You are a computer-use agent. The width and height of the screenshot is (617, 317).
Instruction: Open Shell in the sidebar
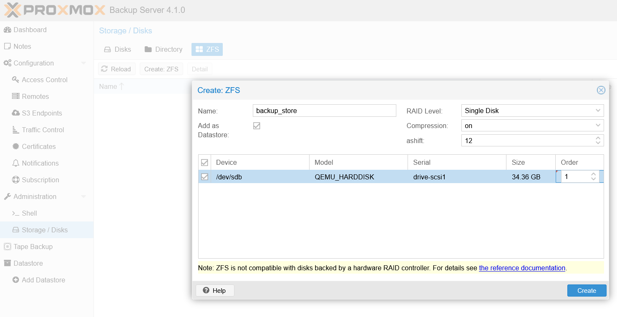(x=47, y=213)
